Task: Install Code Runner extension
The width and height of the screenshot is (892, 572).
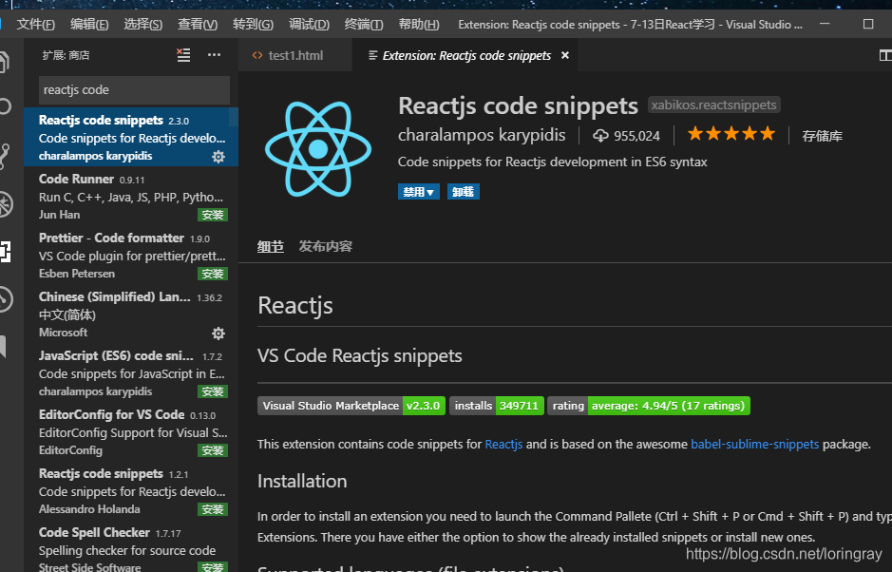Action: point(213,215)
